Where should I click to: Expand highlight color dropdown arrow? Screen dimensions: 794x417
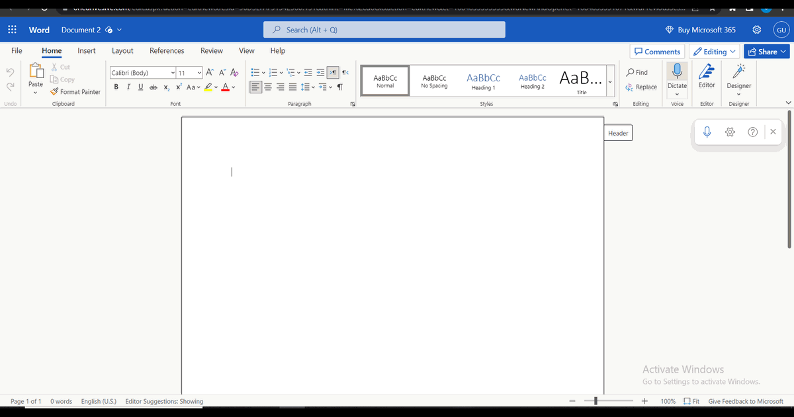(x=216, y=87)
